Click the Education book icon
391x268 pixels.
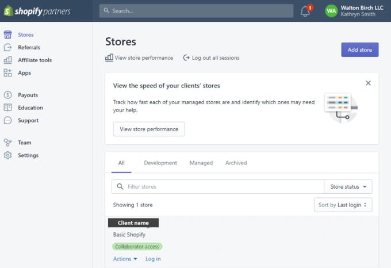point(7,108)
